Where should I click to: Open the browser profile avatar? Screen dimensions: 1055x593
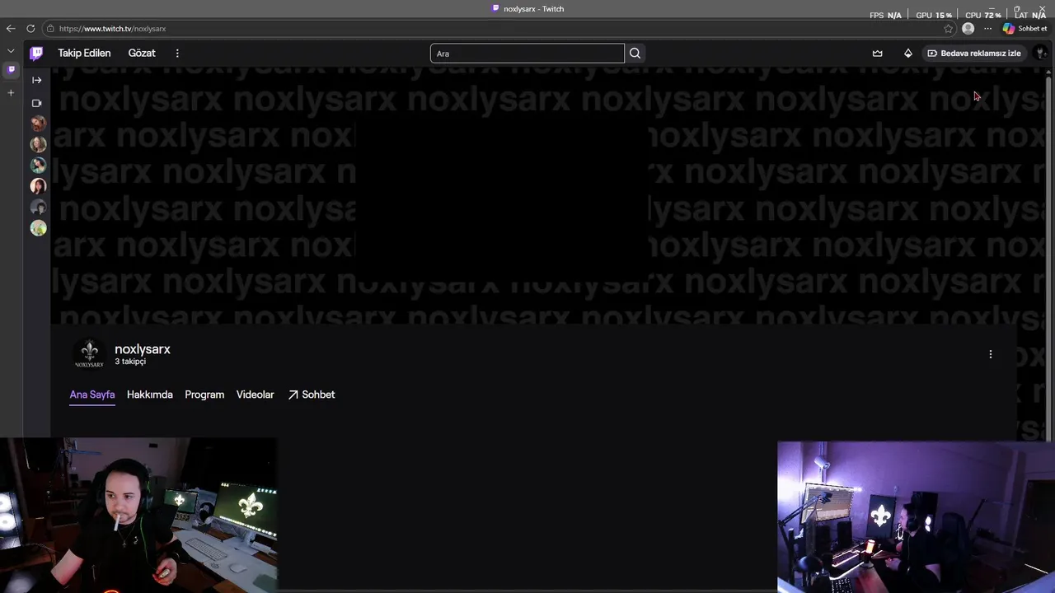[968, 28]
